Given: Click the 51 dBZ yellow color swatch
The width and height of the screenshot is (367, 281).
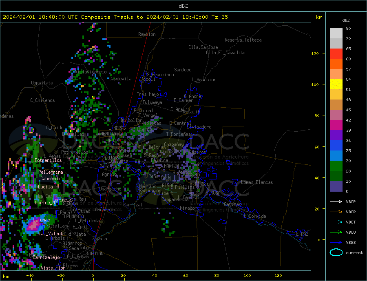Looking at the screenshot, I should click(336, 84).
